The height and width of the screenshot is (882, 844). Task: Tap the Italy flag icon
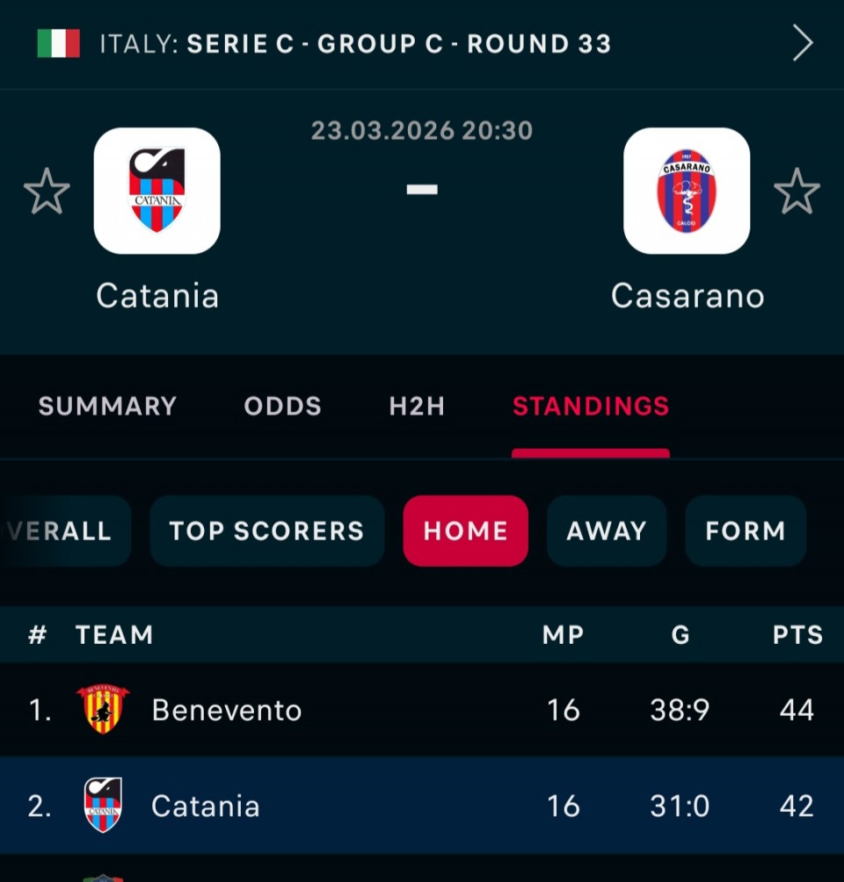[x=58, y=44]
